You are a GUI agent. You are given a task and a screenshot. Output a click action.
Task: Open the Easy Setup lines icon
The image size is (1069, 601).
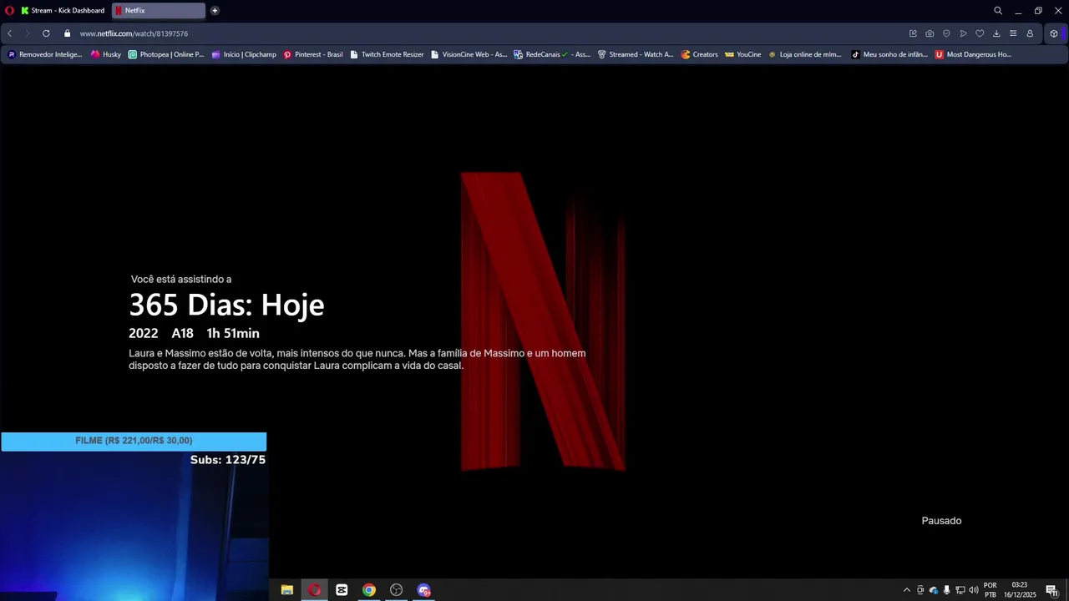(x=1013, y=33)
